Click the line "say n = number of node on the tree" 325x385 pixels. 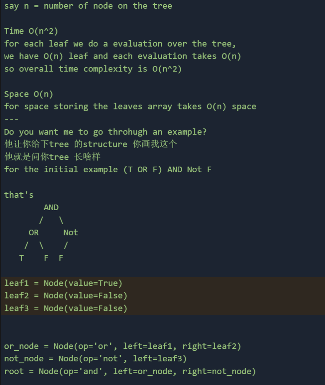pyautogui.click(x=88, y=6)
